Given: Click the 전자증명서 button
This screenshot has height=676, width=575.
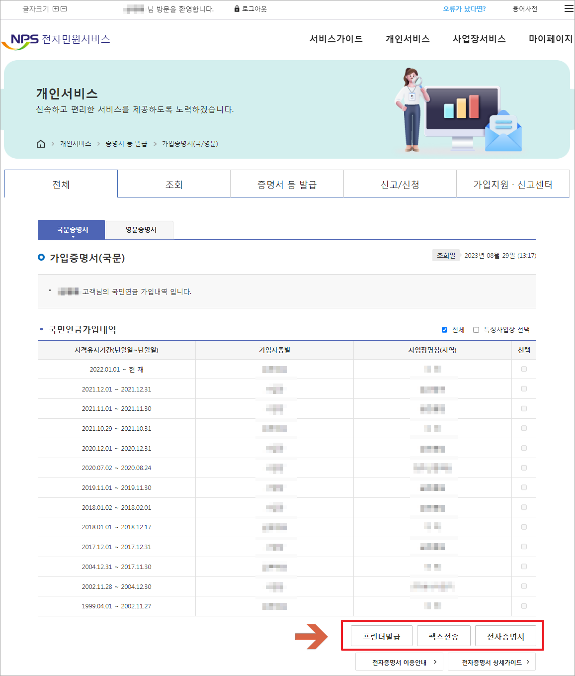Looking at the screenshot, I should coord(505,636).
